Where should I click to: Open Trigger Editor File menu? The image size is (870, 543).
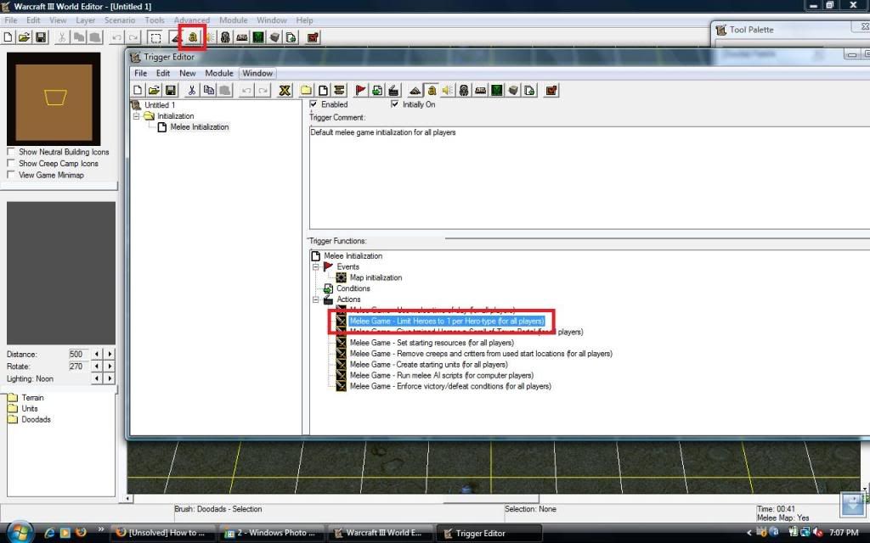coord(141,73)
